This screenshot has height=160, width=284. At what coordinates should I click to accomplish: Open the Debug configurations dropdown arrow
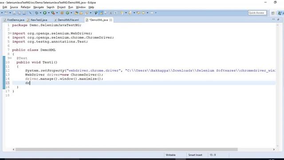pos(40,13)
